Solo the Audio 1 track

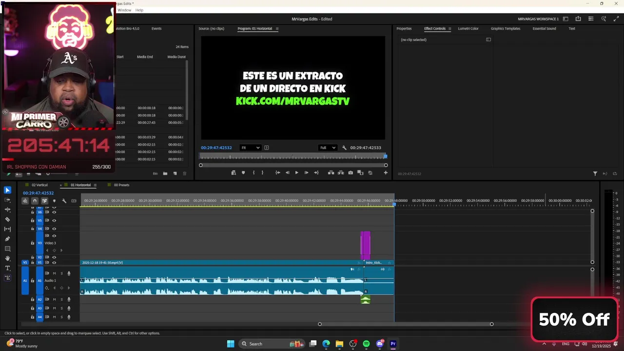(x=61, y=273)
